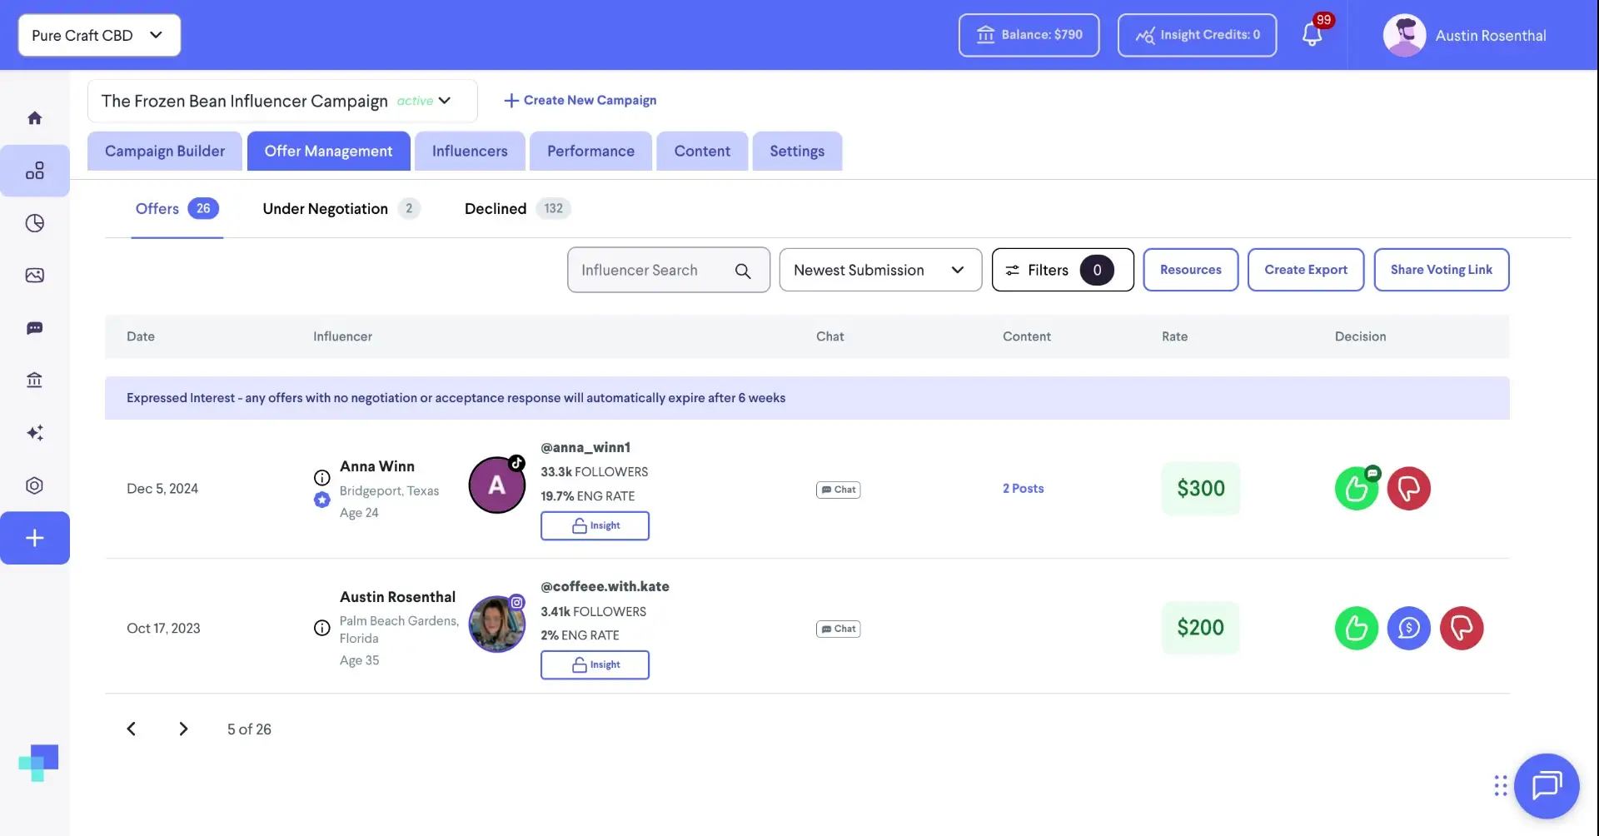Open the Home icon in sidebar
The image size is (1599, 836).
[35, 117]
